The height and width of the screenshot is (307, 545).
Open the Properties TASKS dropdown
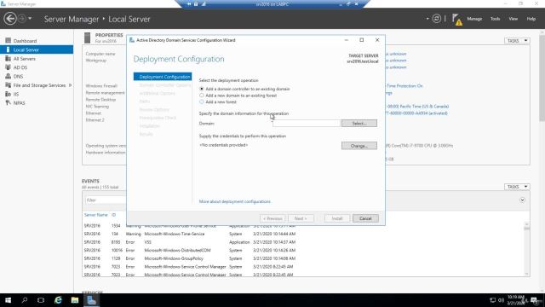coord(517,41)
